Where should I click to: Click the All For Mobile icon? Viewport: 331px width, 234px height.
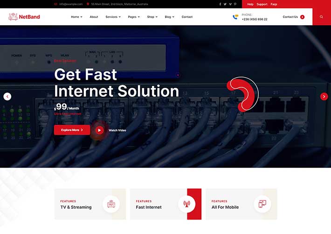tap(262, 204)
